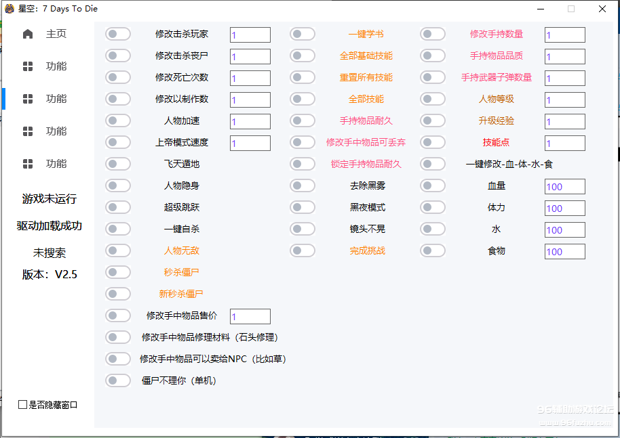Turn on 修改手中物品修理材料 (石头修理) switch
This screenshot has width=620, height=438.
pos(118,337)
